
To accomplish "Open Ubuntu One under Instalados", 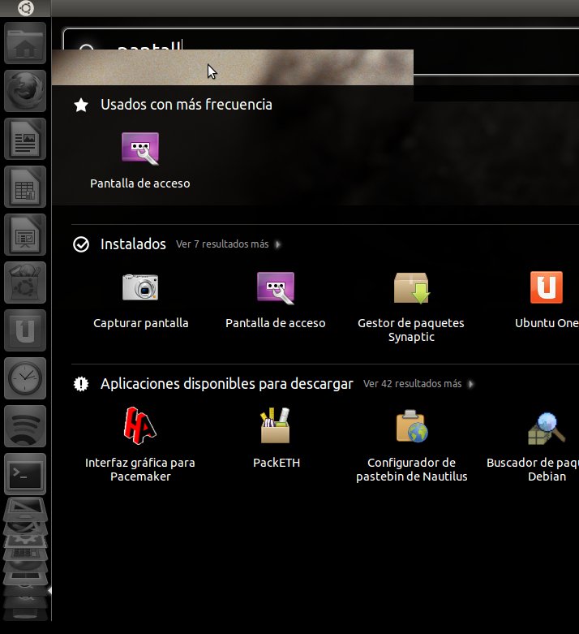I will 547,301.
